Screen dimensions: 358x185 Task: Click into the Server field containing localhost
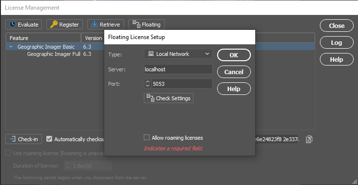tap(178, 69)
